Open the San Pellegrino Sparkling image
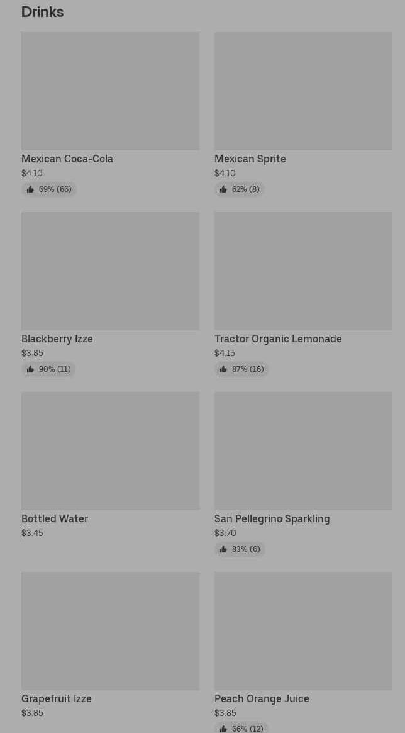405x733 pixels. (303, 451)
